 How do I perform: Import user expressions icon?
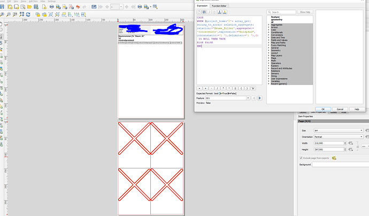point(220,12)
